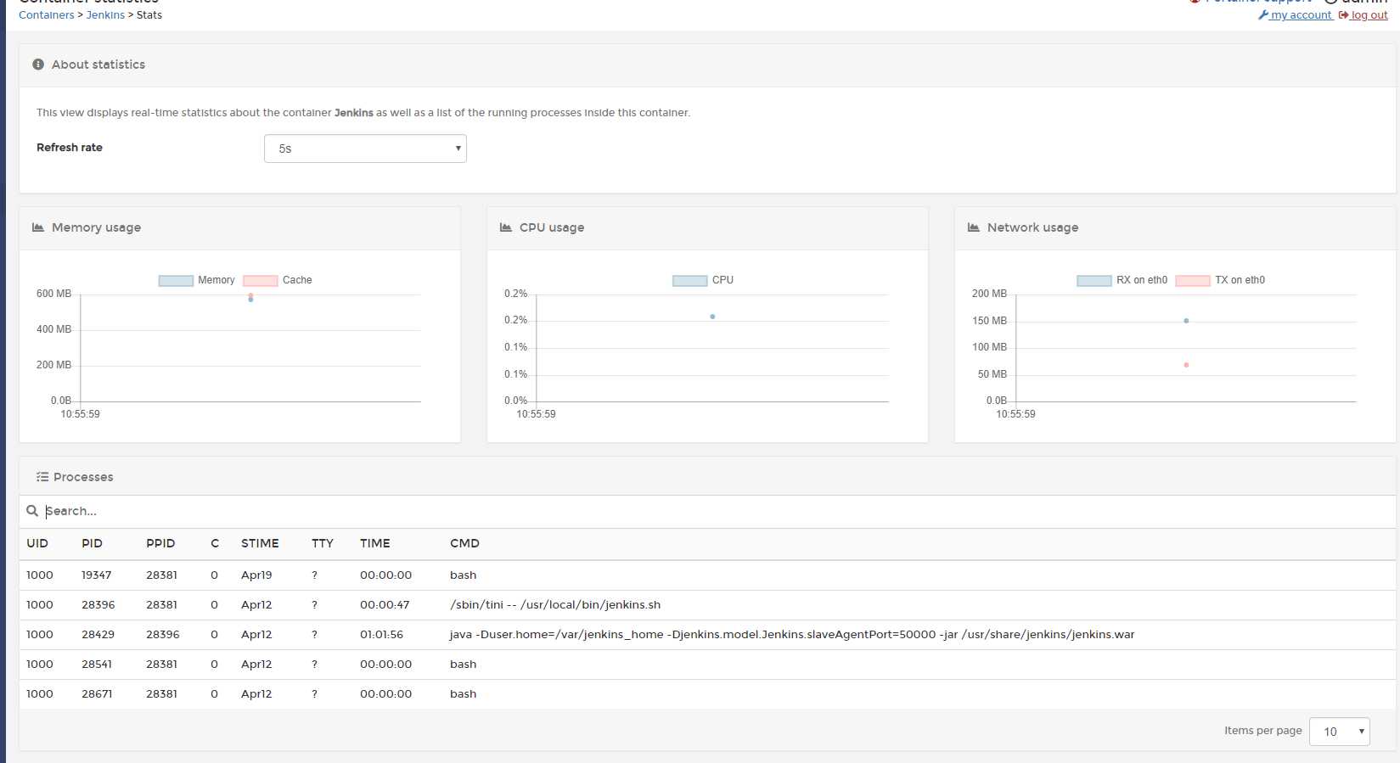
Task: Click the About statistics info icon
Action: coord(38,65)
